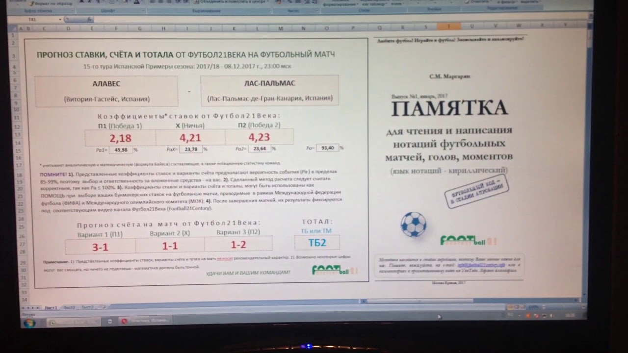The height and width of the screenshot is (353, 628).
Task: Select the Pa1 value 45,98
Action: tap(121, 150)
